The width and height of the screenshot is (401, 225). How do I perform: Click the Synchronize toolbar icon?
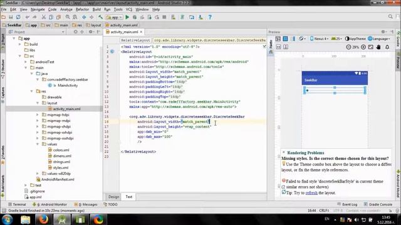[x=18, y=17]
